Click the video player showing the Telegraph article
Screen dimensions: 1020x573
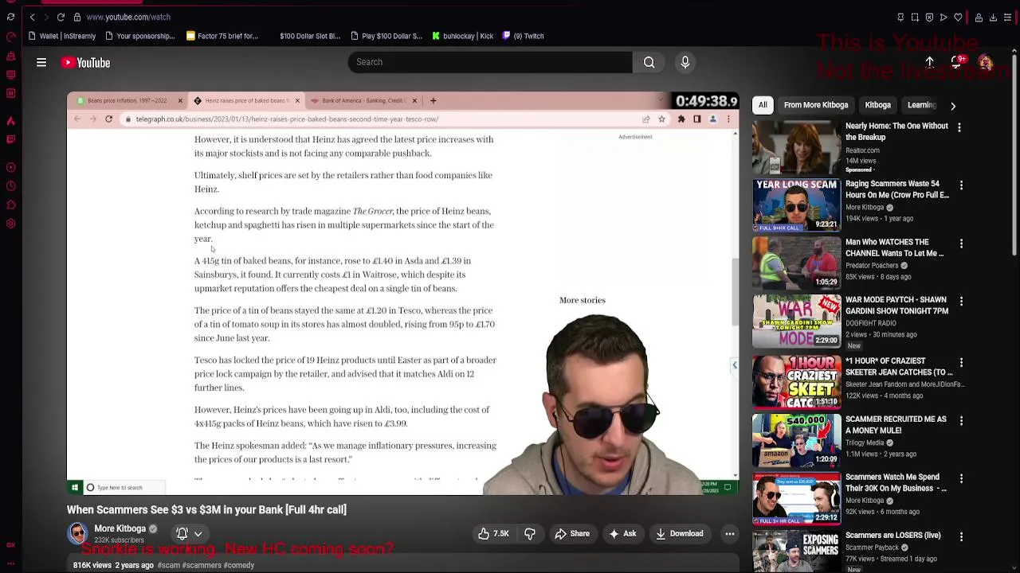click(402, 293)
